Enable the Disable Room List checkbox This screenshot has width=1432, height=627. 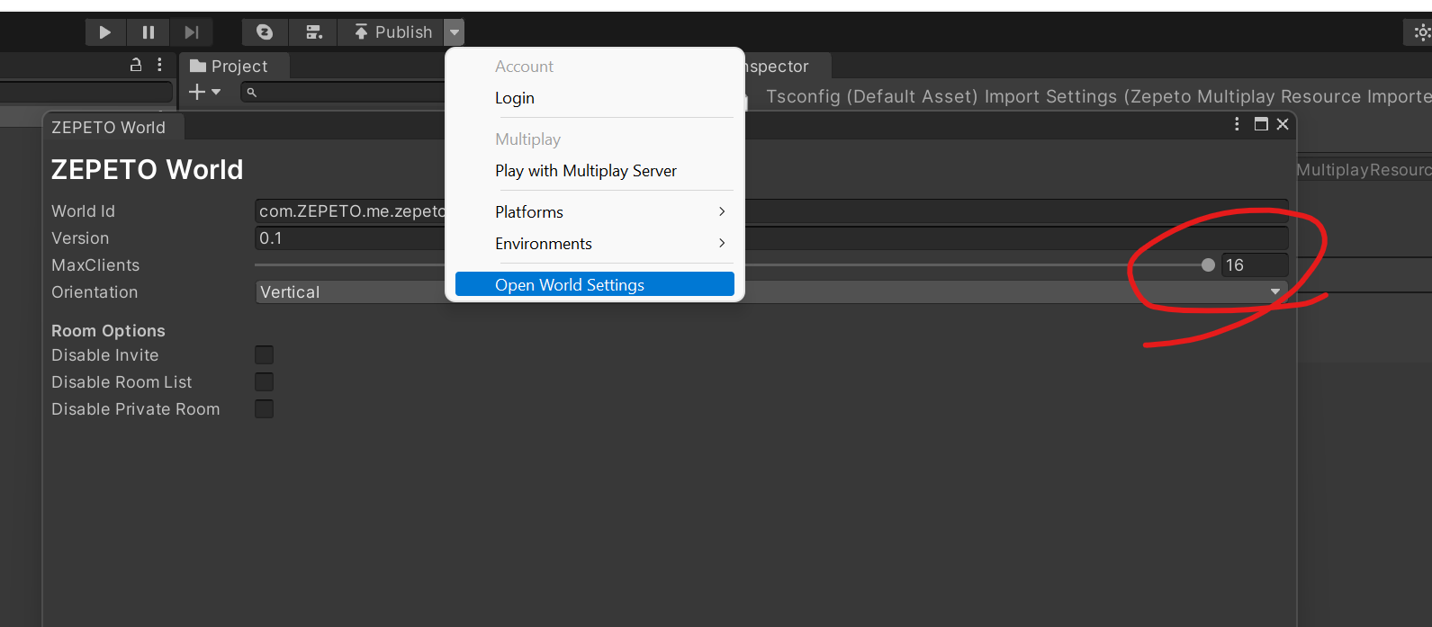(264, 382)
